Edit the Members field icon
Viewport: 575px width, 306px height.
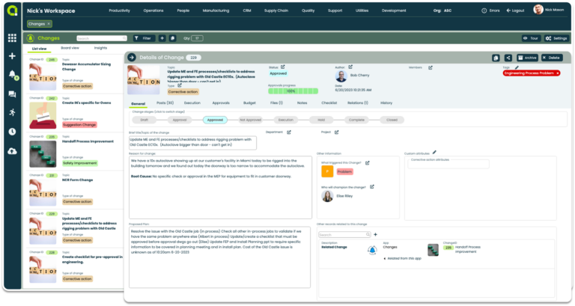[x=431, y=67]
